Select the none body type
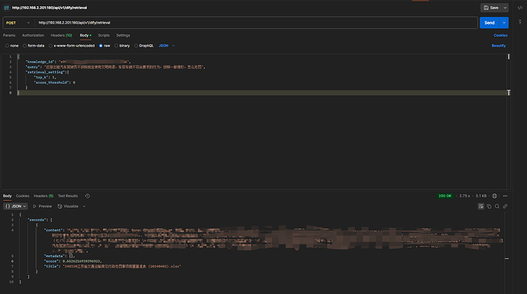The width and height of the screenshot is (527, 294). [11, 46]
